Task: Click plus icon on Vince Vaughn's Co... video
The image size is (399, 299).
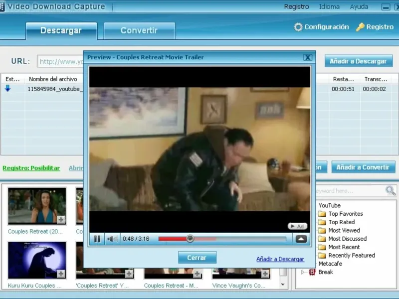Action: [265, 274]
